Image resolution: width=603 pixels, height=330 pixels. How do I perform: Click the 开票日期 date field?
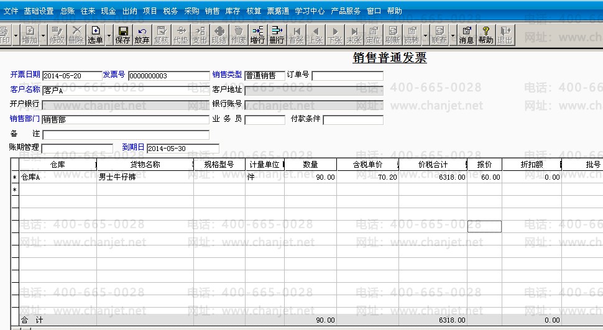72,76
